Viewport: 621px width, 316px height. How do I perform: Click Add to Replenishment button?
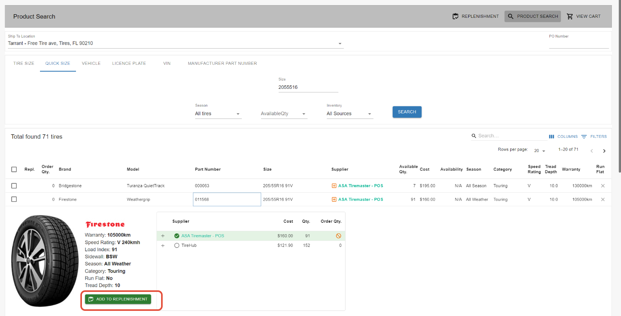[118, 299]
